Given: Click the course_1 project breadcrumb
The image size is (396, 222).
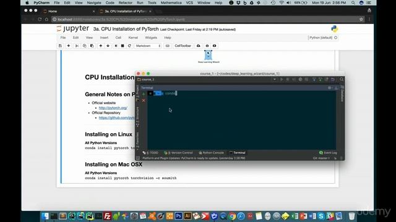Looking at the screenshot, I should click(146, 80).
